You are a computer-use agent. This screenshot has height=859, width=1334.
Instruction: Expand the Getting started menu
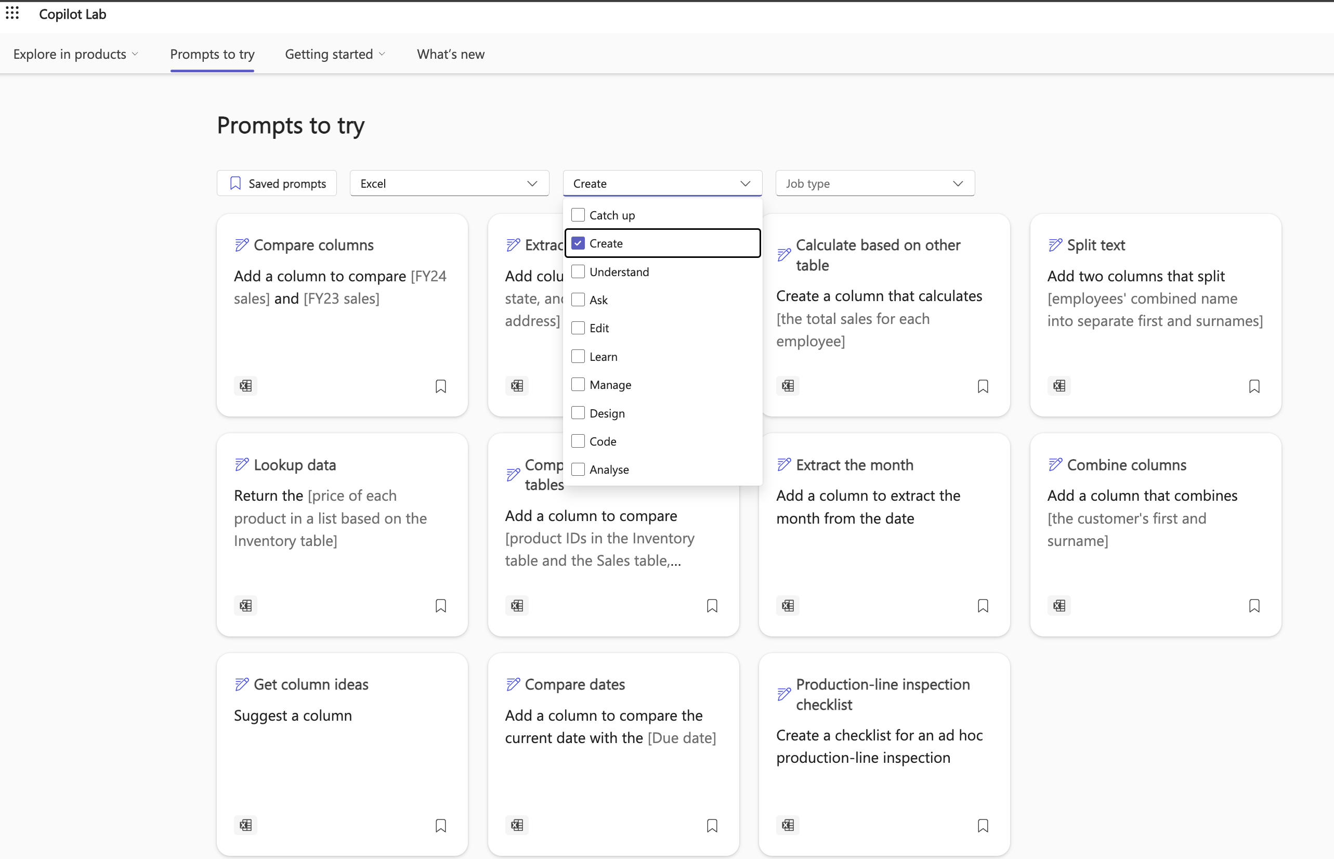(x=335, y=54)
